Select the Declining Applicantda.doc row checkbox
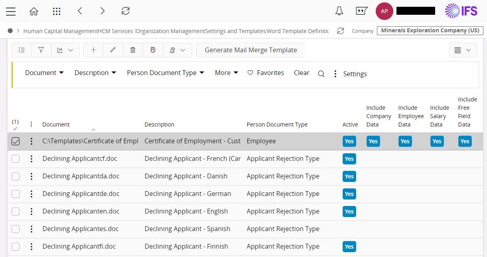487x257 pixels. click(16, 176)
